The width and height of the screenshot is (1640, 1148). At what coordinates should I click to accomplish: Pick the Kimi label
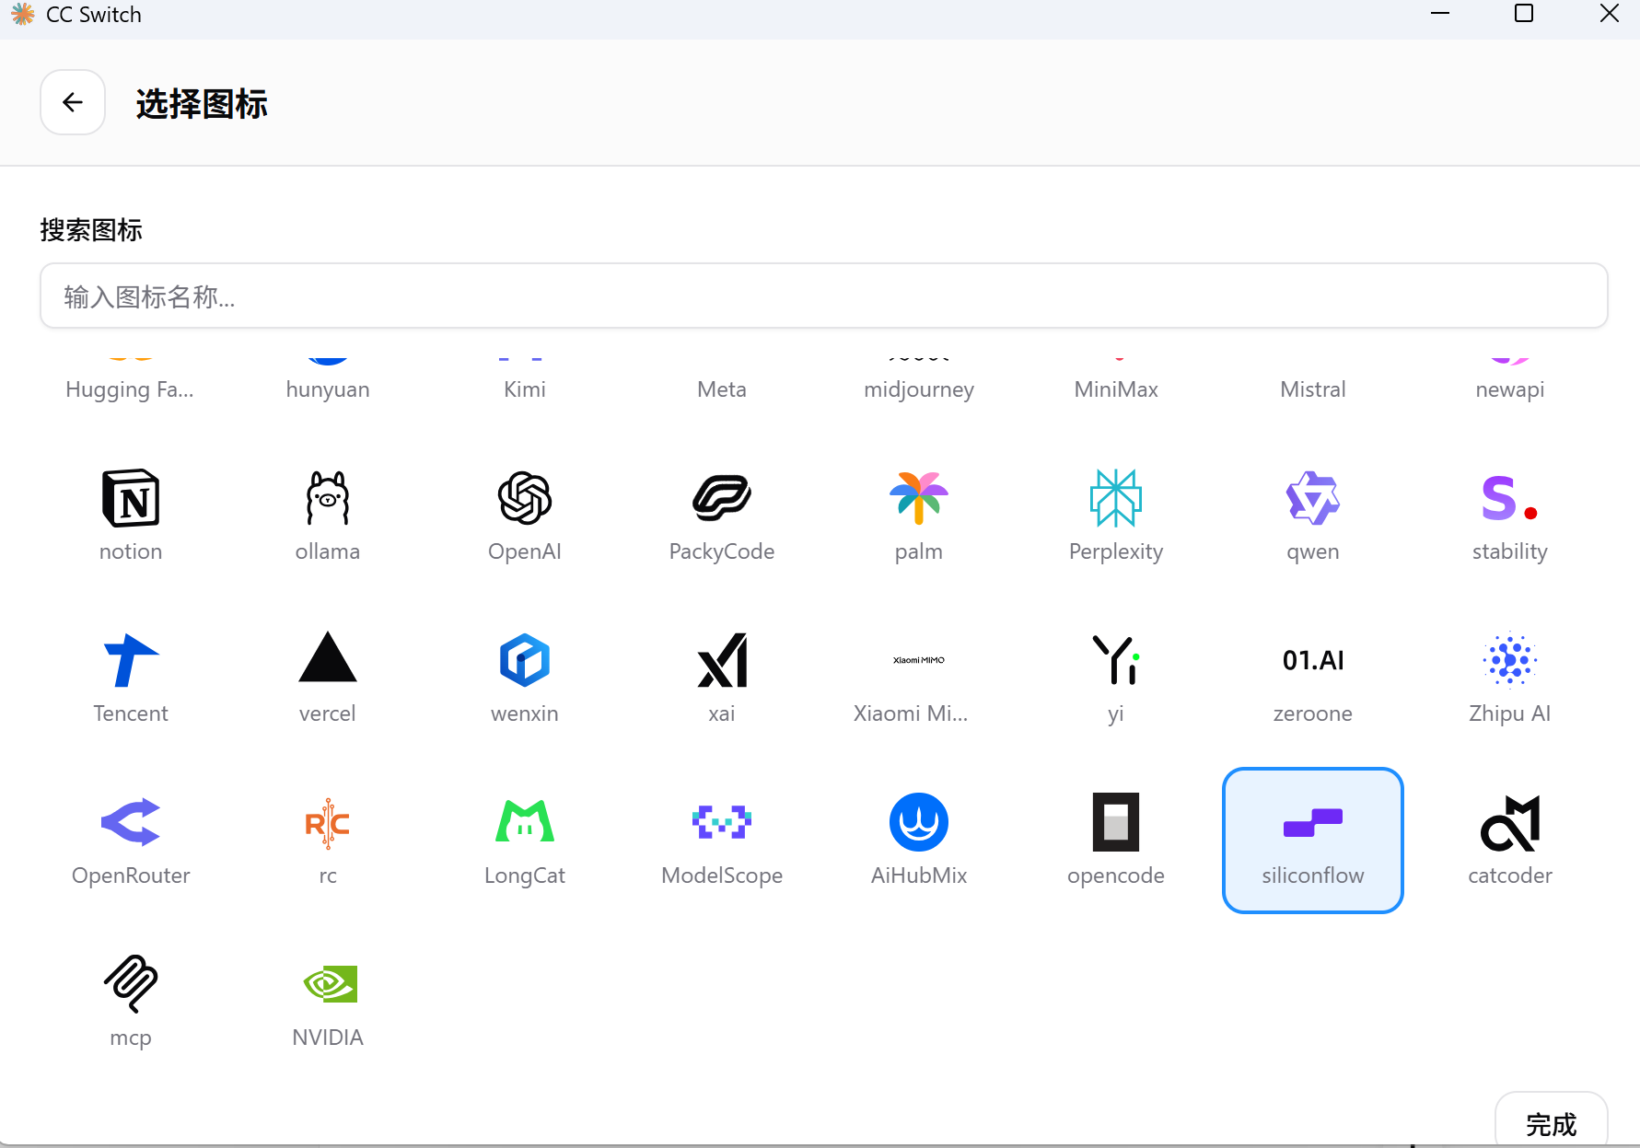525,389
